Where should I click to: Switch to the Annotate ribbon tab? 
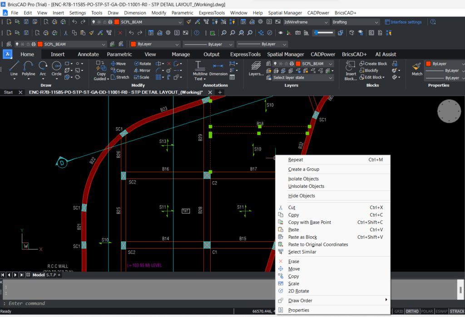[88, 54]
